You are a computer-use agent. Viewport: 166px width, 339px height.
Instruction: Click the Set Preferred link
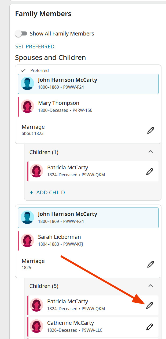point(35,47)
